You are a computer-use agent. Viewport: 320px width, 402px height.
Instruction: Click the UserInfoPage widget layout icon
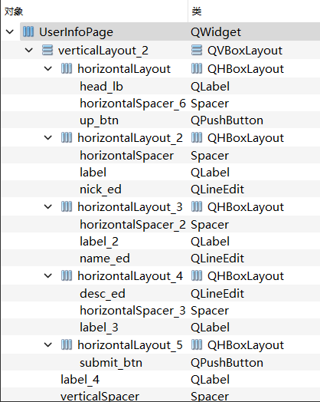[28, 31]
